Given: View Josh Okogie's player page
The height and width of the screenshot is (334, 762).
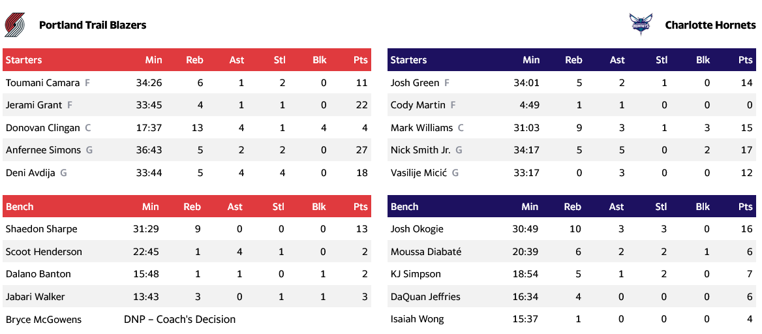Looking at the screenshot, I should pyautogui.click(x=417, y=229).
